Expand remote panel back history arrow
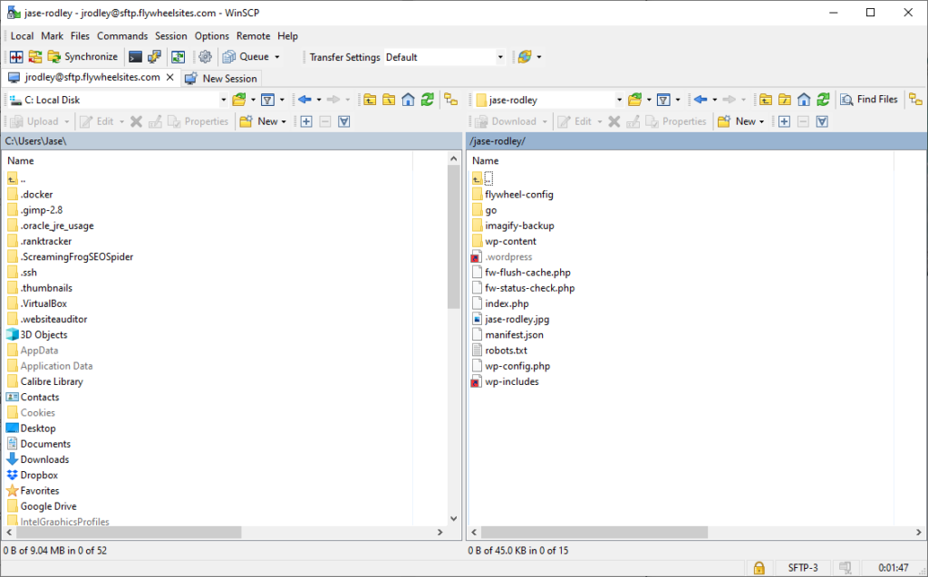The height and width of the screenshot is (577, 928). (x=715, y=100)
